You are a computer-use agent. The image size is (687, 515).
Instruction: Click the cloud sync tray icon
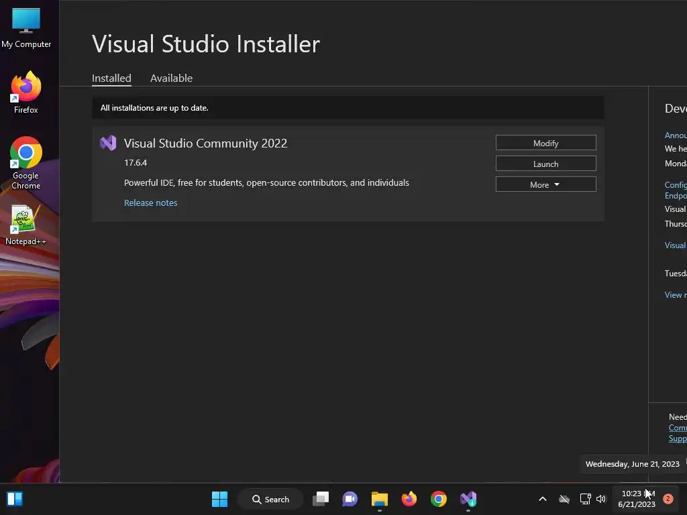point(564,499)
